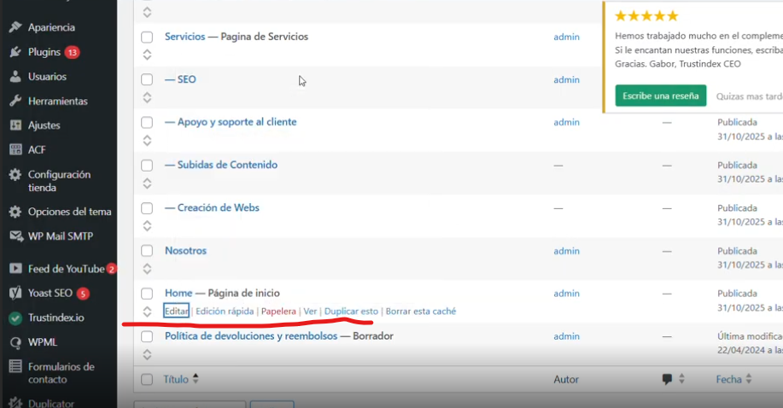This screenshot has width=783, height=408.
Task: Open Opciones del tema menu
Action: click(69, 212)
